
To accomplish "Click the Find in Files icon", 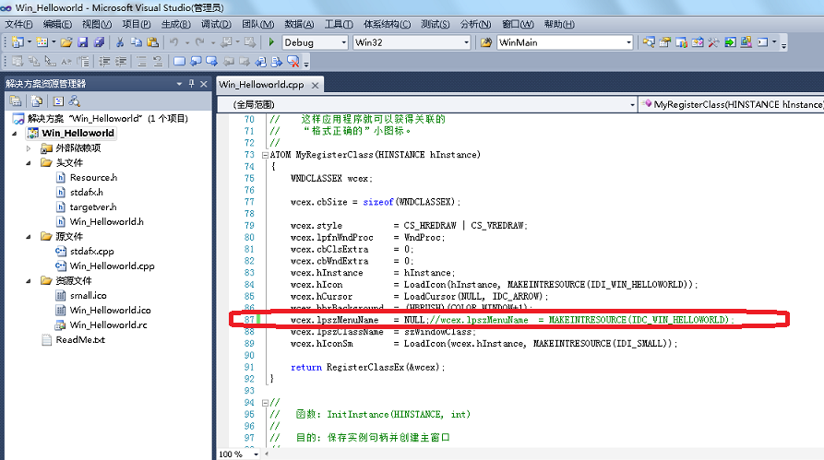I will point(486,42).
